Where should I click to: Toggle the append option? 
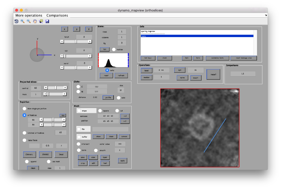click(27, 161)
